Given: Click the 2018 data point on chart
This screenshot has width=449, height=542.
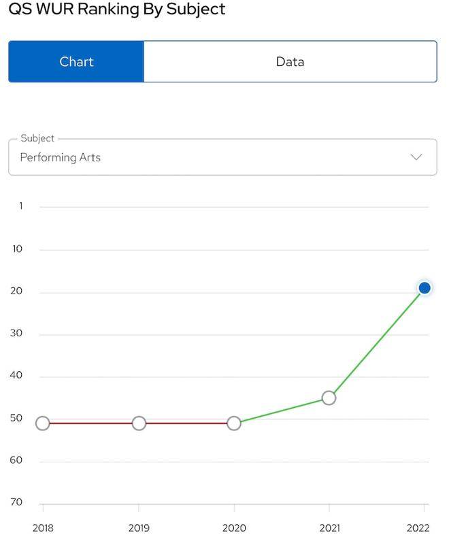Looking at the screenshot, I should coord(43,423).
